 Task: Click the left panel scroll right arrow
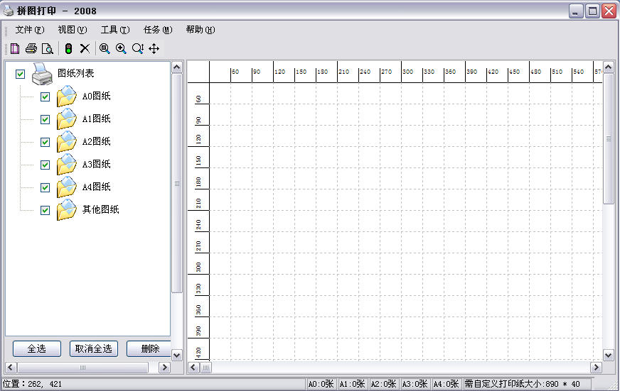164,368
